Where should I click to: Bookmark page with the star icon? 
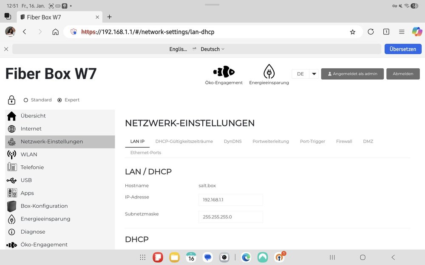pyautogui.click(x=352, y=32)
